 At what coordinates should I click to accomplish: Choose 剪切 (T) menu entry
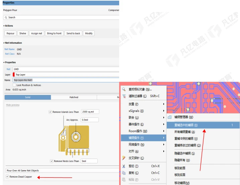click(x=143, y=166)
